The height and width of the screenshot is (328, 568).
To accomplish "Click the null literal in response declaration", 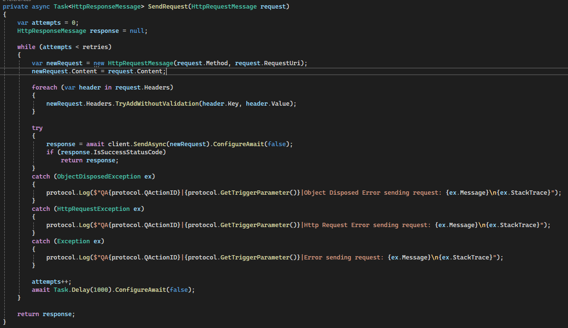I will (x=137, y=30).
